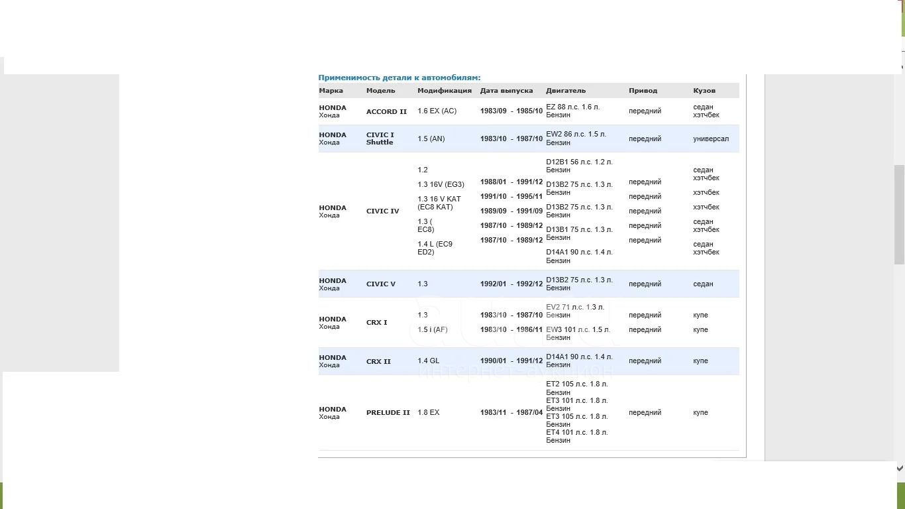Click the "Привод" column header
This screenshot has width=905, height=509.
click(x=643, y=91)
